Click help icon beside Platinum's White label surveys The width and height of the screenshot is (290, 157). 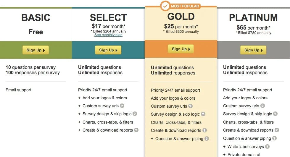(x=267, y=146)
